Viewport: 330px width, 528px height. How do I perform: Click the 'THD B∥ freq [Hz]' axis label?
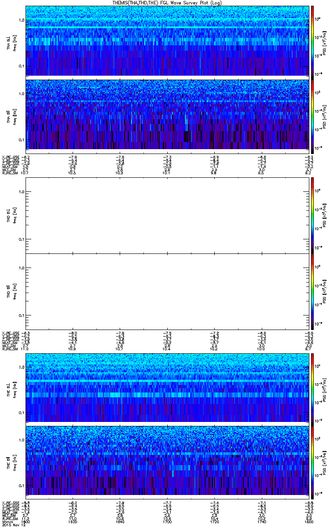(11, 291)
